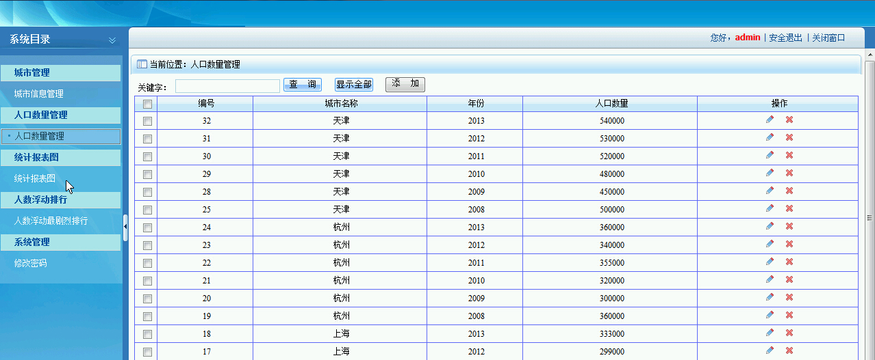Edit record number 20
The image size is (875, 360).
(x=770, y=297)
